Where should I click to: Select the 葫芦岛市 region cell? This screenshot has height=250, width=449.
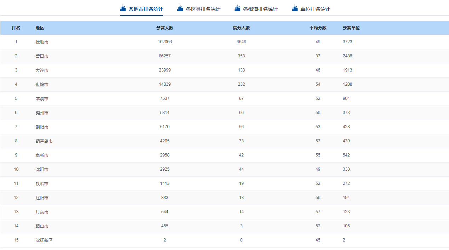pyautogui.click(x=44, y=141)
